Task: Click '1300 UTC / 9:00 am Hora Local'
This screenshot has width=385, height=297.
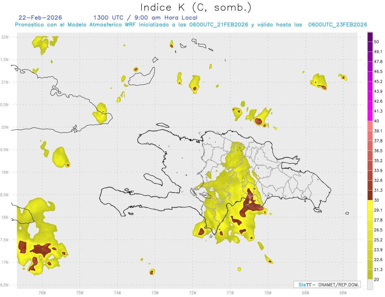Action: (x=145, y=18)
